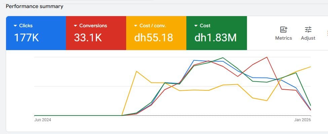
Task: Expand the Cost / conv. metric dropdown arrow
Action: coord(136,26)
